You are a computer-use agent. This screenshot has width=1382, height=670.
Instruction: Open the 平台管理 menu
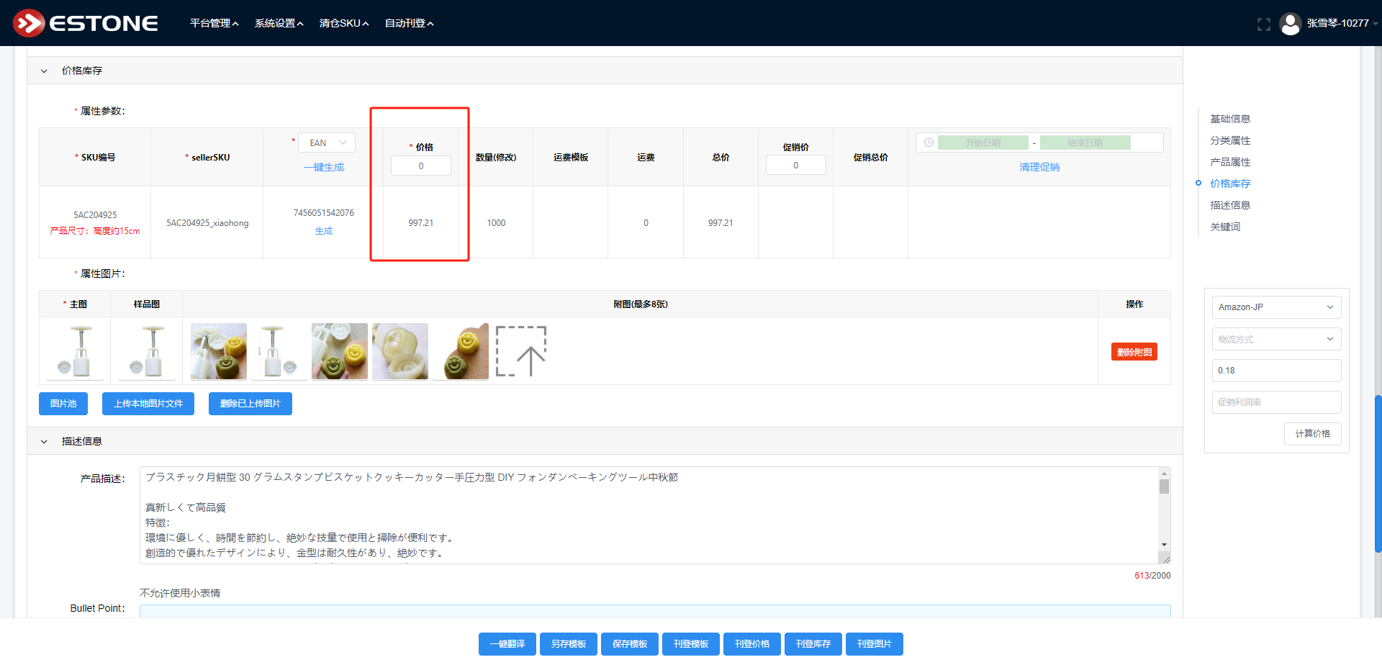click(214, 23)
